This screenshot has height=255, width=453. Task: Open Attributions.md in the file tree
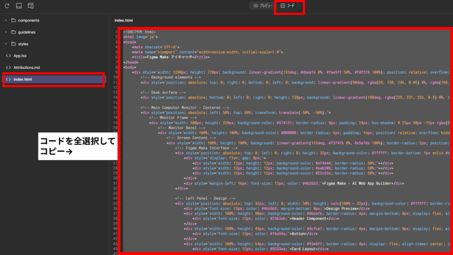27,67
